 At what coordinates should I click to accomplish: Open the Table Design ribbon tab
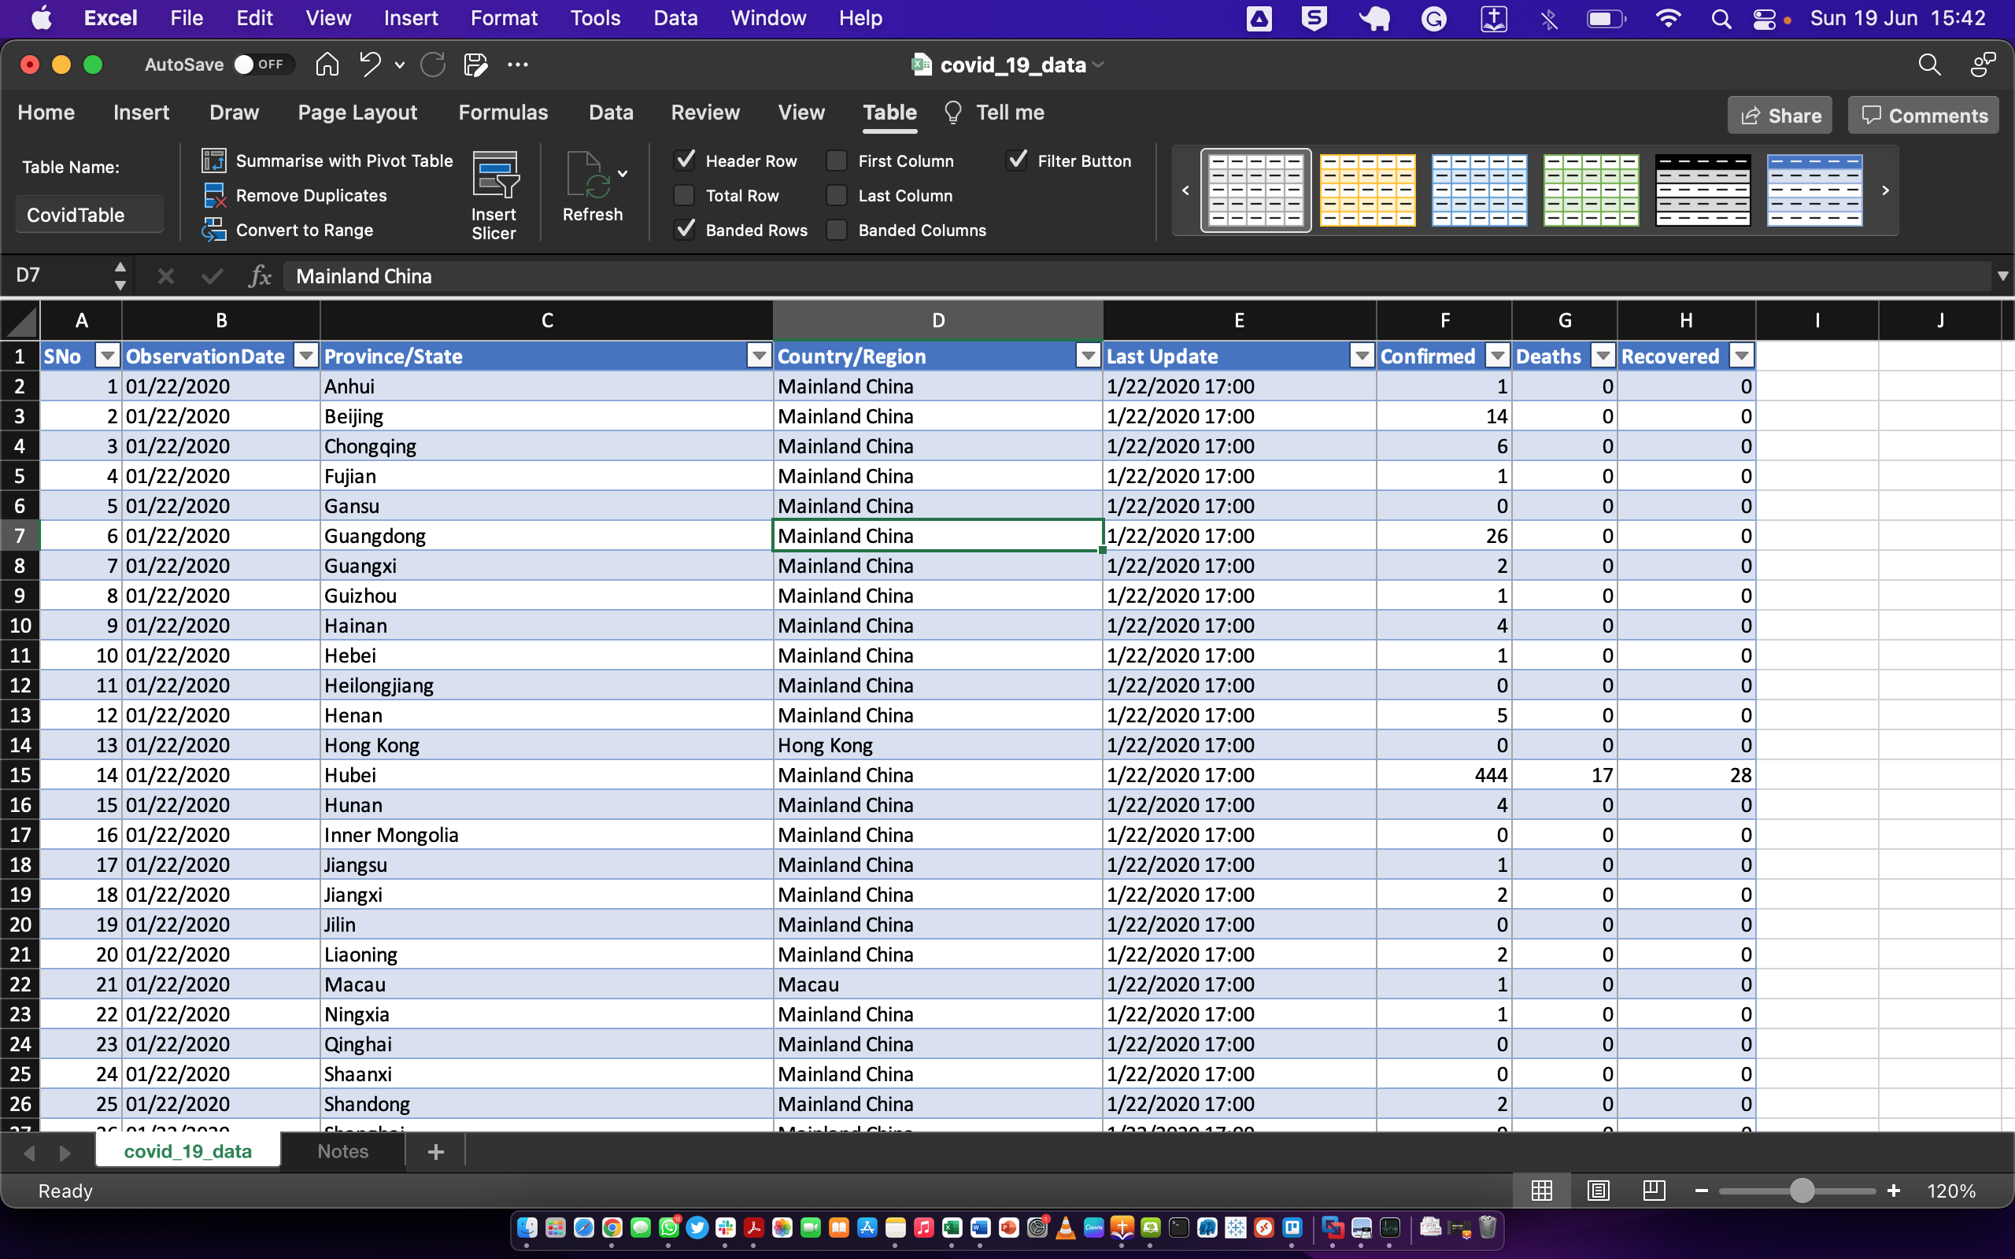coord(889,112)
